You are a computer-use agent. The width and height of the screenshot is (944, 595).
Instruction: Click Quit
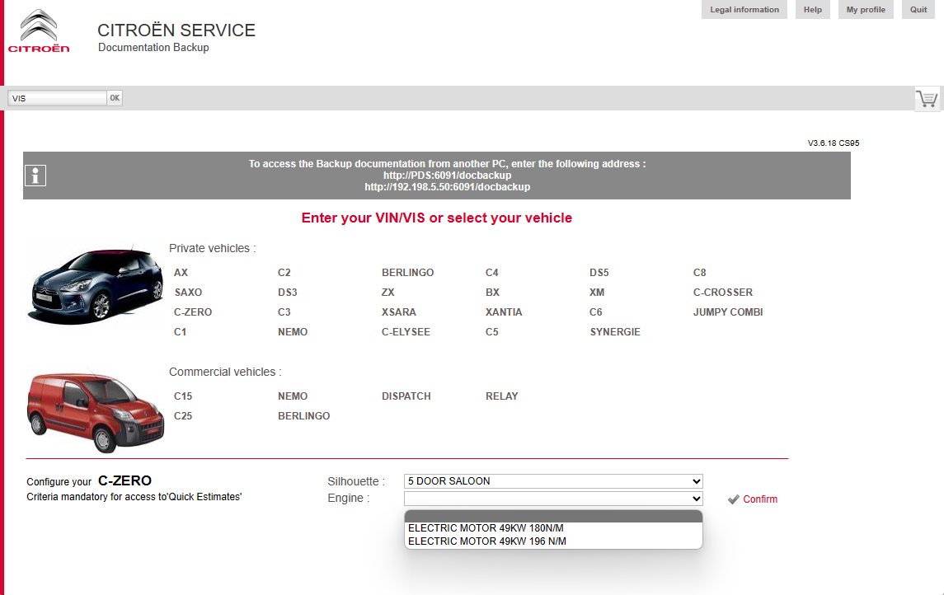[x=918, y=9]
